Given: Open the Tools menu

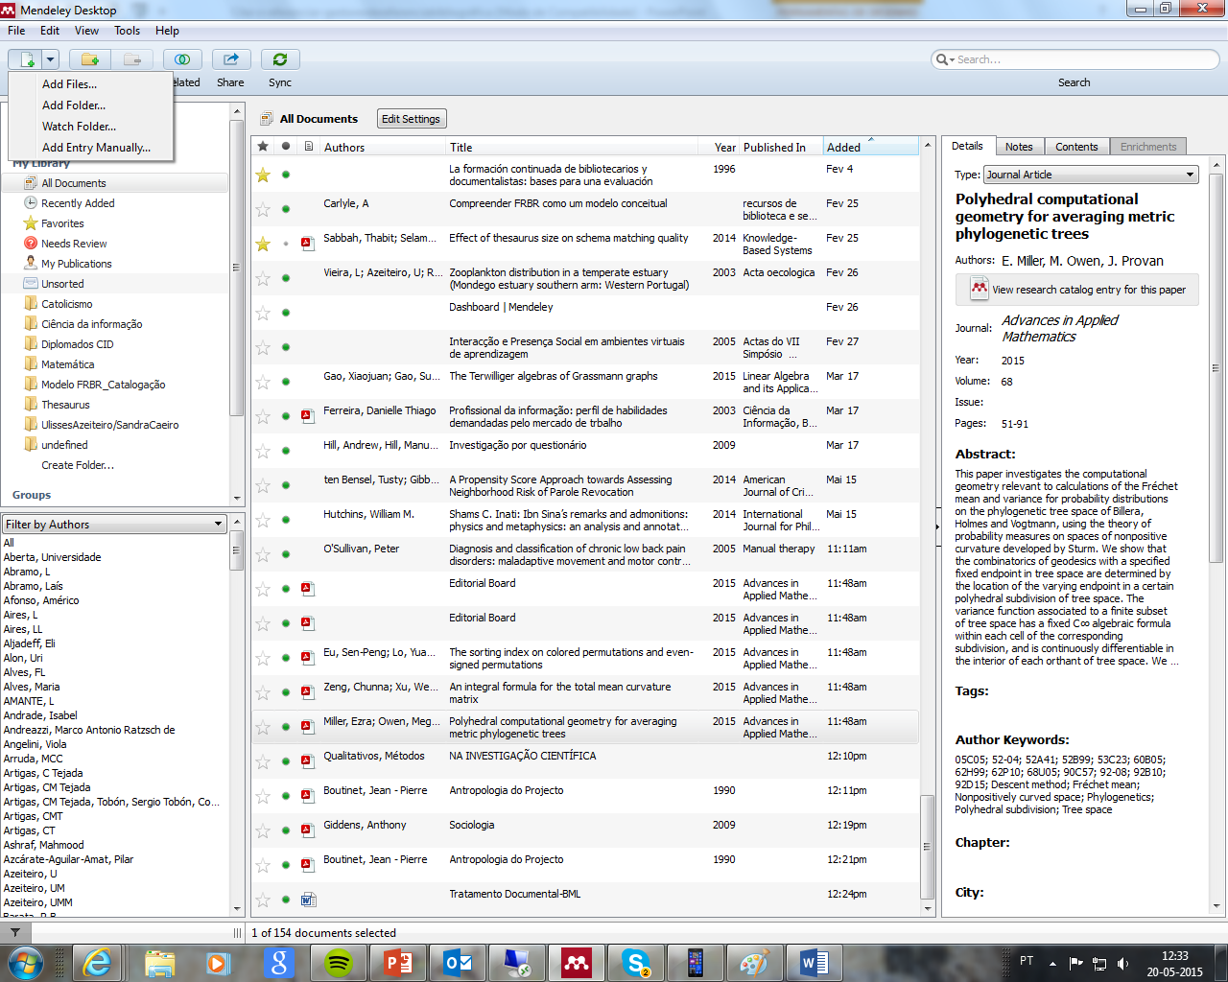Looking at the screenshot, I should click(127, 31).
